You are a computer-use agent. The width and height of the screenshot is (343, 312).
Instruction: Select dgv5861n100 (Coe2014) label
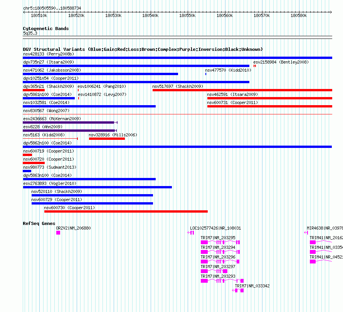click(x=47, y=94)
